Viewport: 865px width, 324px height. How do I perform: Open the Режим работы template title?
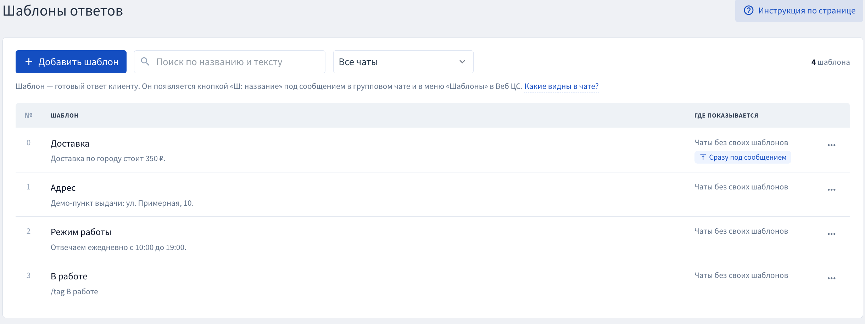[x=81, y=232]
